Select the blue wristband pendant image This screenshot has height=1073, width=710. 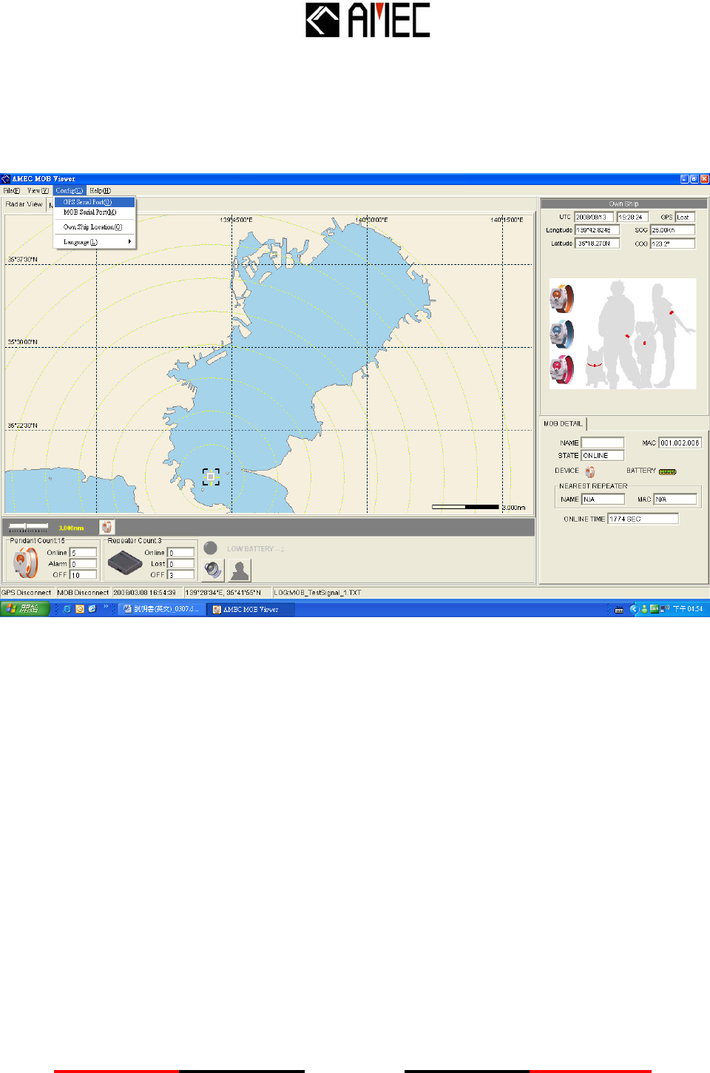[562, 334]
